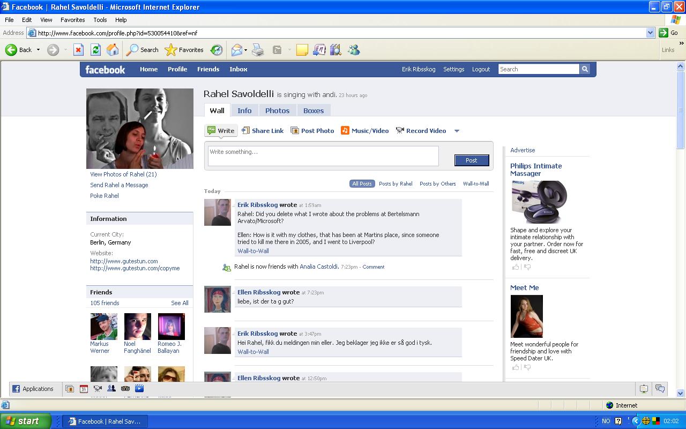686x429 pixels.
Task: Open Video camera icon in Applications bar
Action: (98, 389)
